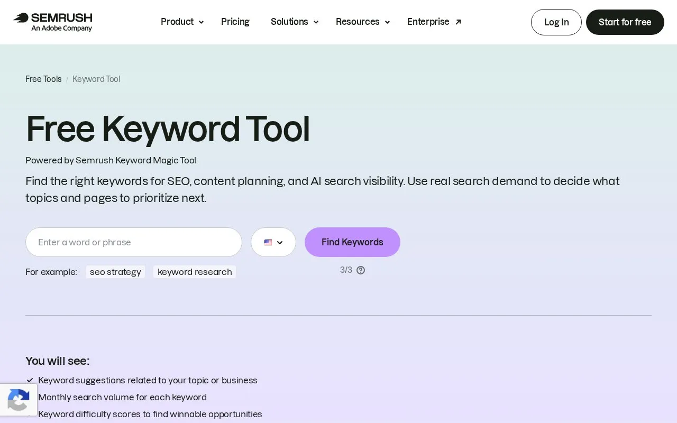The width and height of the screenshot is (677, 423).
Task: Open the Enterprise link
Action: tap(434, 22)
